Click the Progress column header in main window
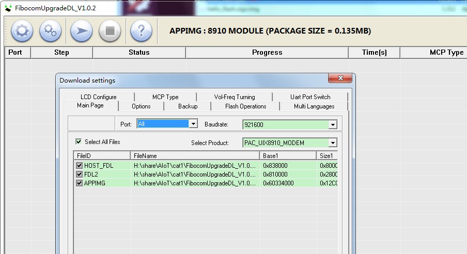Image resolution: width=467 pixels, height=254 pixels. coord(267,53)
